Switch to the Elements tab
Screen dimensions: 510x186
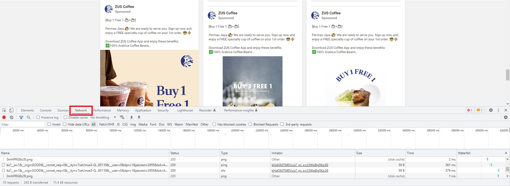[x=27, y=110]
